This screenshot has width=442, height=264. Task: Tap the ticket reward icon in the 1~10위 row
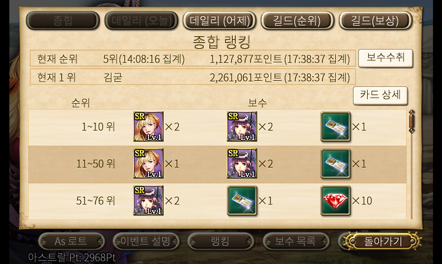tap(335, 127)
